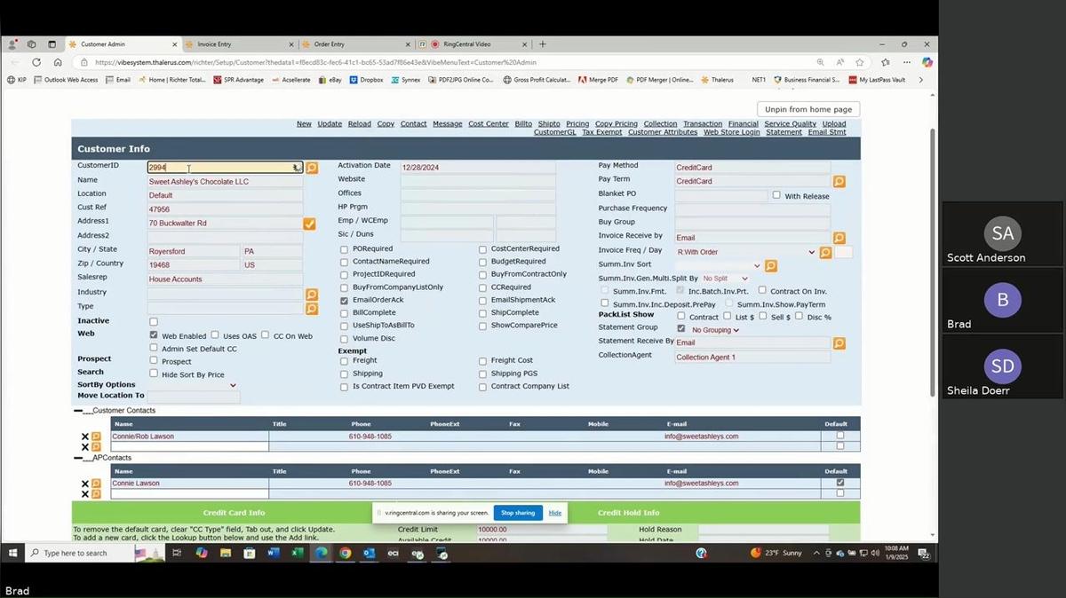Viewport: 1066px width, 598px height.
Task: Click the Statement Receive By lookup icon
Action: click(x=839, y=343)
